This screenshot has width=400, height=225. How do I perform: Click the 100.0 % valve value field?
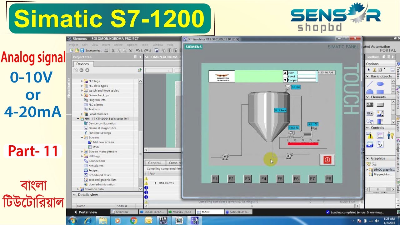tap(294, 128)
